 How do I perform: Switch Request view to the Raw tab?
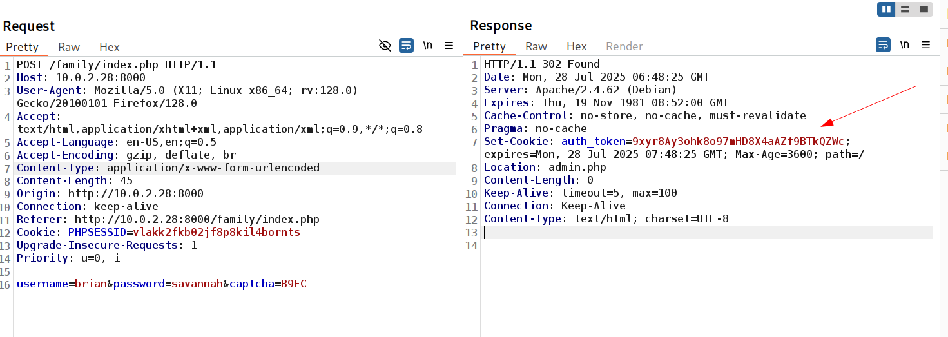69,46
